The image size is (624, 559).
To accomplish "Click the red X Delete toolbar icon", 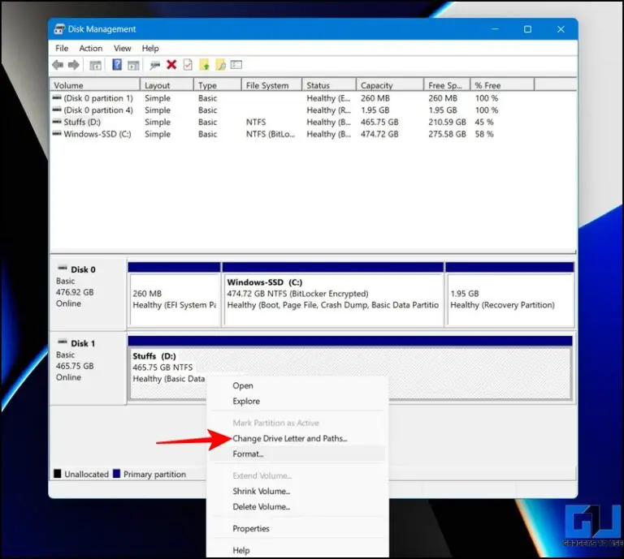I will pyautogui.click(x=171, y=65).
